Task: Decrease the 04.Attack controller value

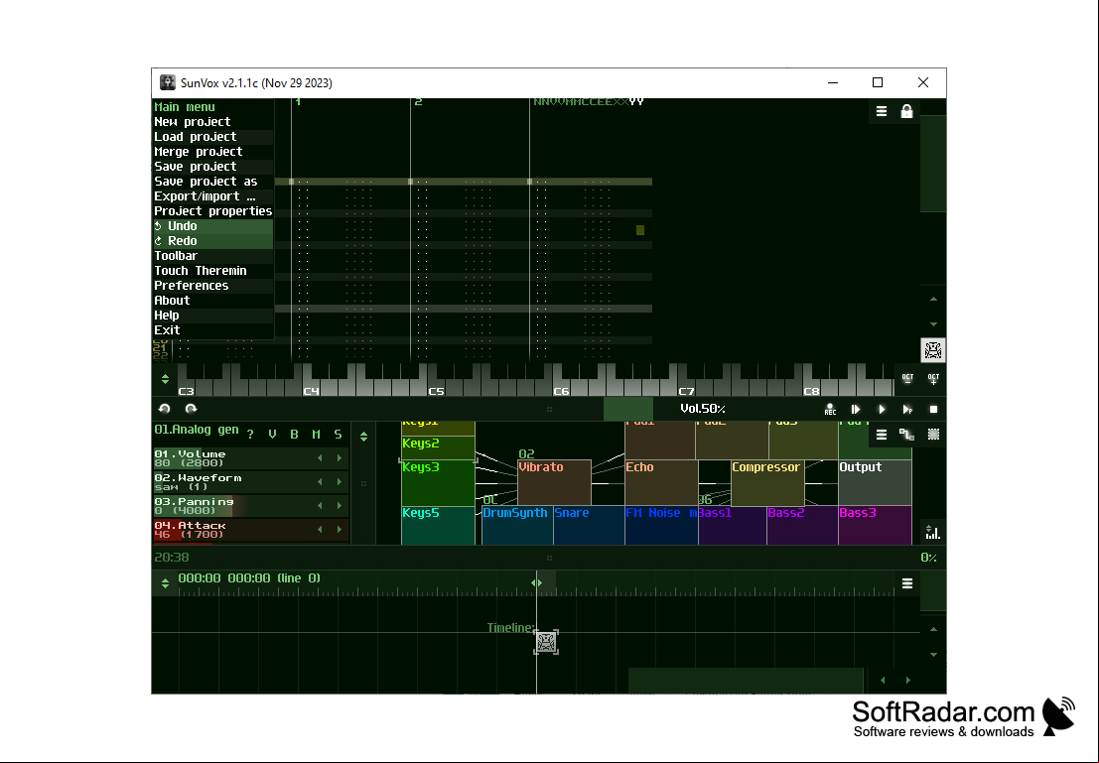Action: (x=320, y=530)
